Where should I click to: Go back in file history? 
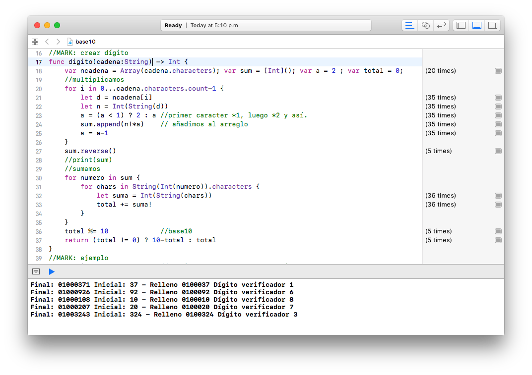(x=47, y=42)
